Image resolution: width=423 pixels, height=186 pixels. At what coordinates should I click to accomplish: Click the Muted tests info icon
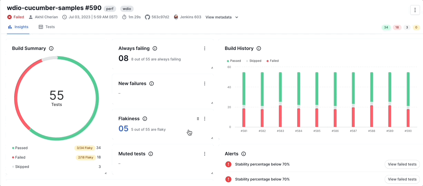151,154
